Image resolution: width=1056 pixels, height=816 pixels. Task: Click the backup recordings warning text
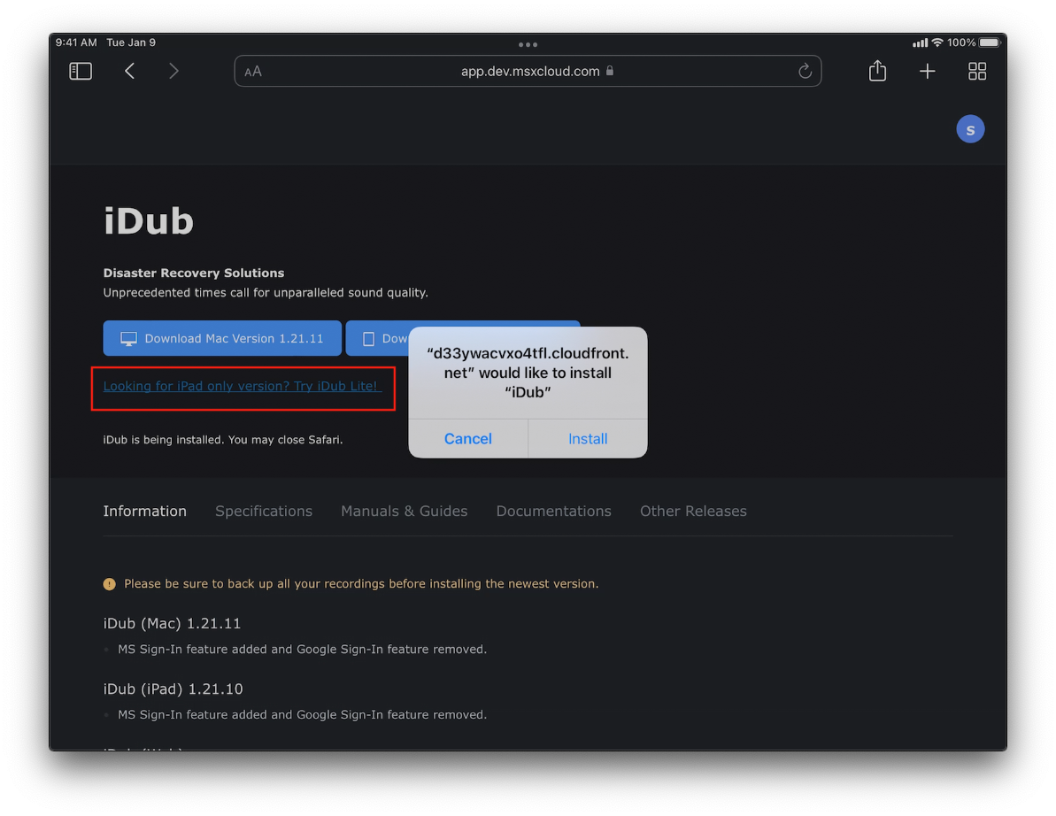click(361, 584)
